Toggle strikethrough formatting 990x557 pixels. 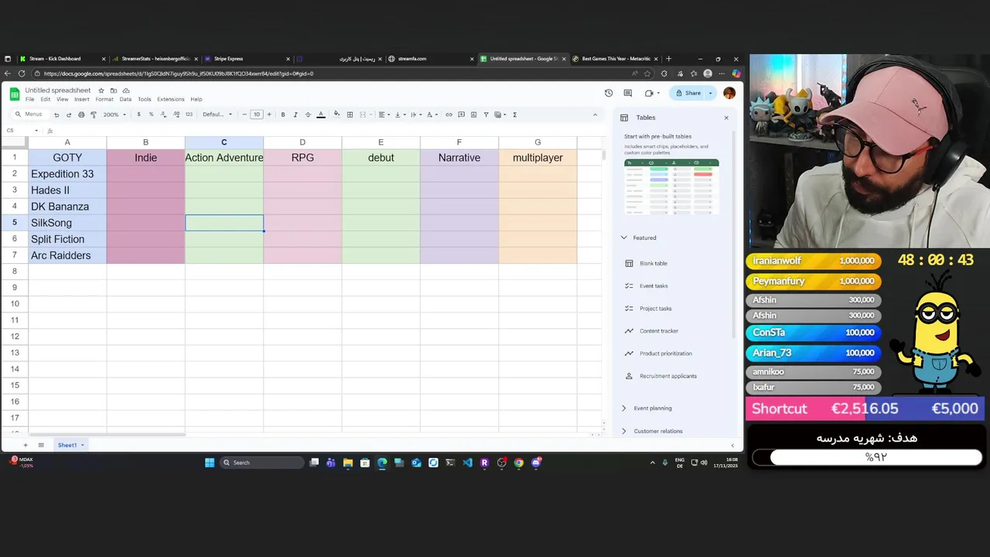point(308,114)
